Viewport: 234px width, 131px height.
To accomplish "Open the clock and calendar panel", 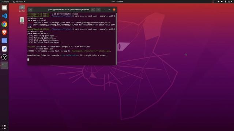I will [x=117, y=1].
